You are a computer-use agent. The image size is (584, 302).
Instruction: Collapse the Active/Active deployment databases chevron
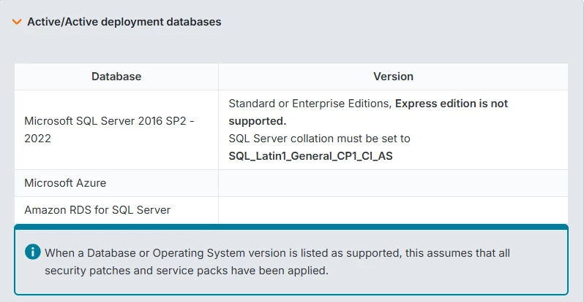click(17, 22)
